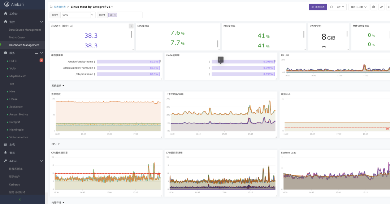Click the CPU使用率 panel scrollbar
This screenshot has width=390, height=204.
point(218,44)
